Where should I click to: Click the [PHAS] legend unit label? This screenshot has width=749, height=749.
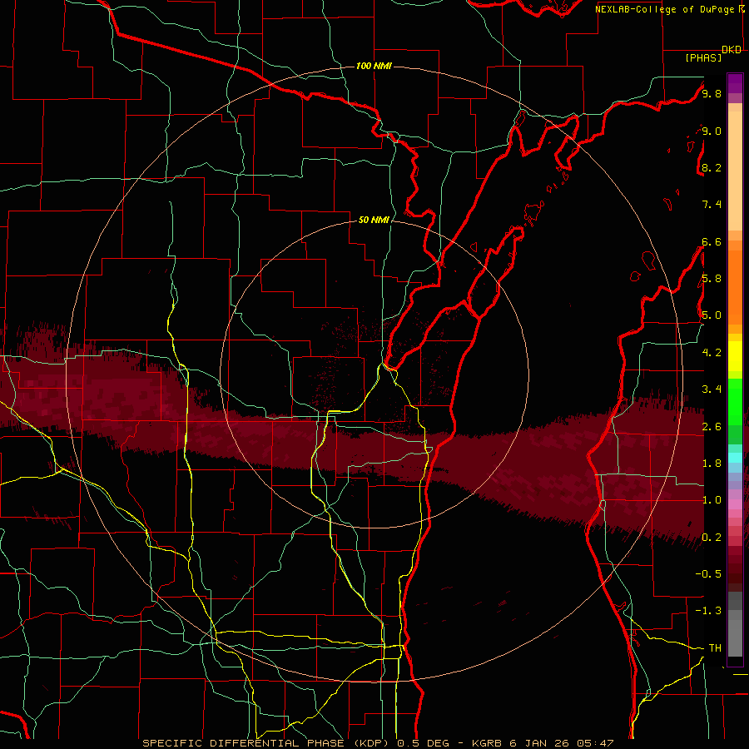703,57
